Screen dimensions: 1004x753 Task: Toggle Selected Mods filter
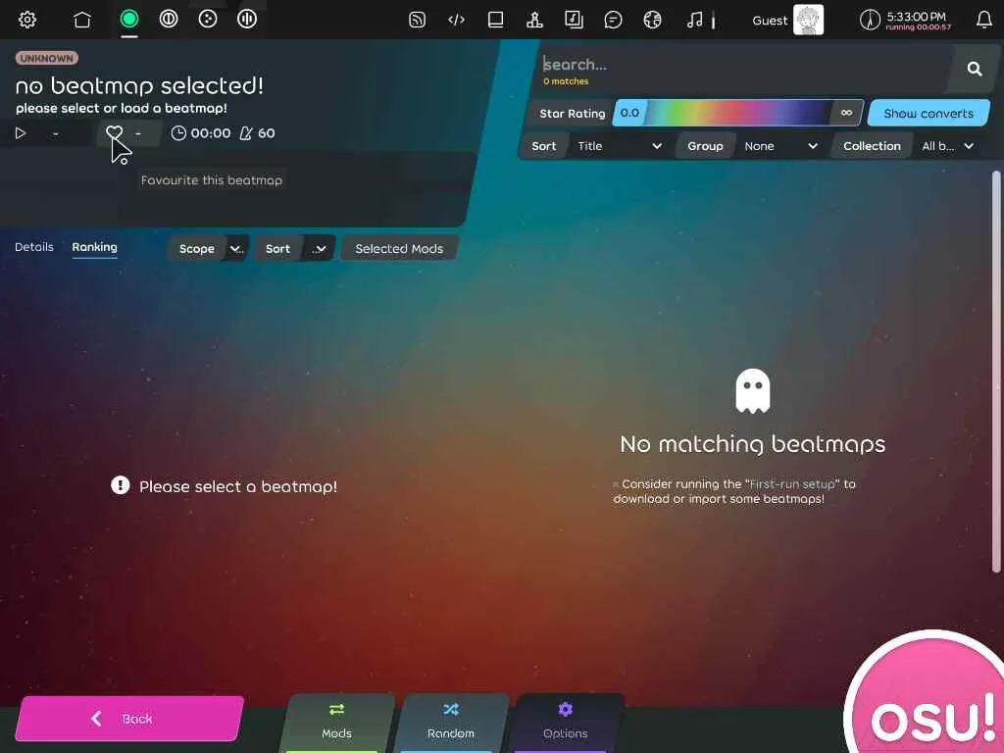point(399,248)
